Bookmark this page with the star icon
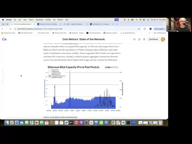The width and height of the screenshot is (192, 144). pos(139,29)
